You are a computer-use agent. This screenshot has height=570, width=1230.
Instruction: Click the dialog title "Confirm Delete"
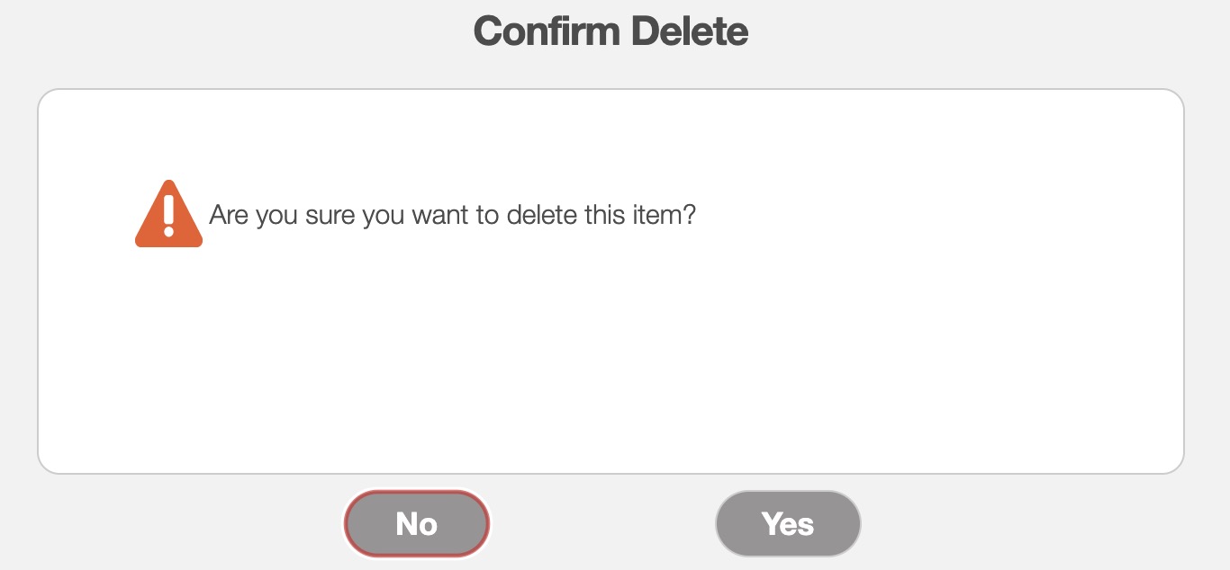610,32
